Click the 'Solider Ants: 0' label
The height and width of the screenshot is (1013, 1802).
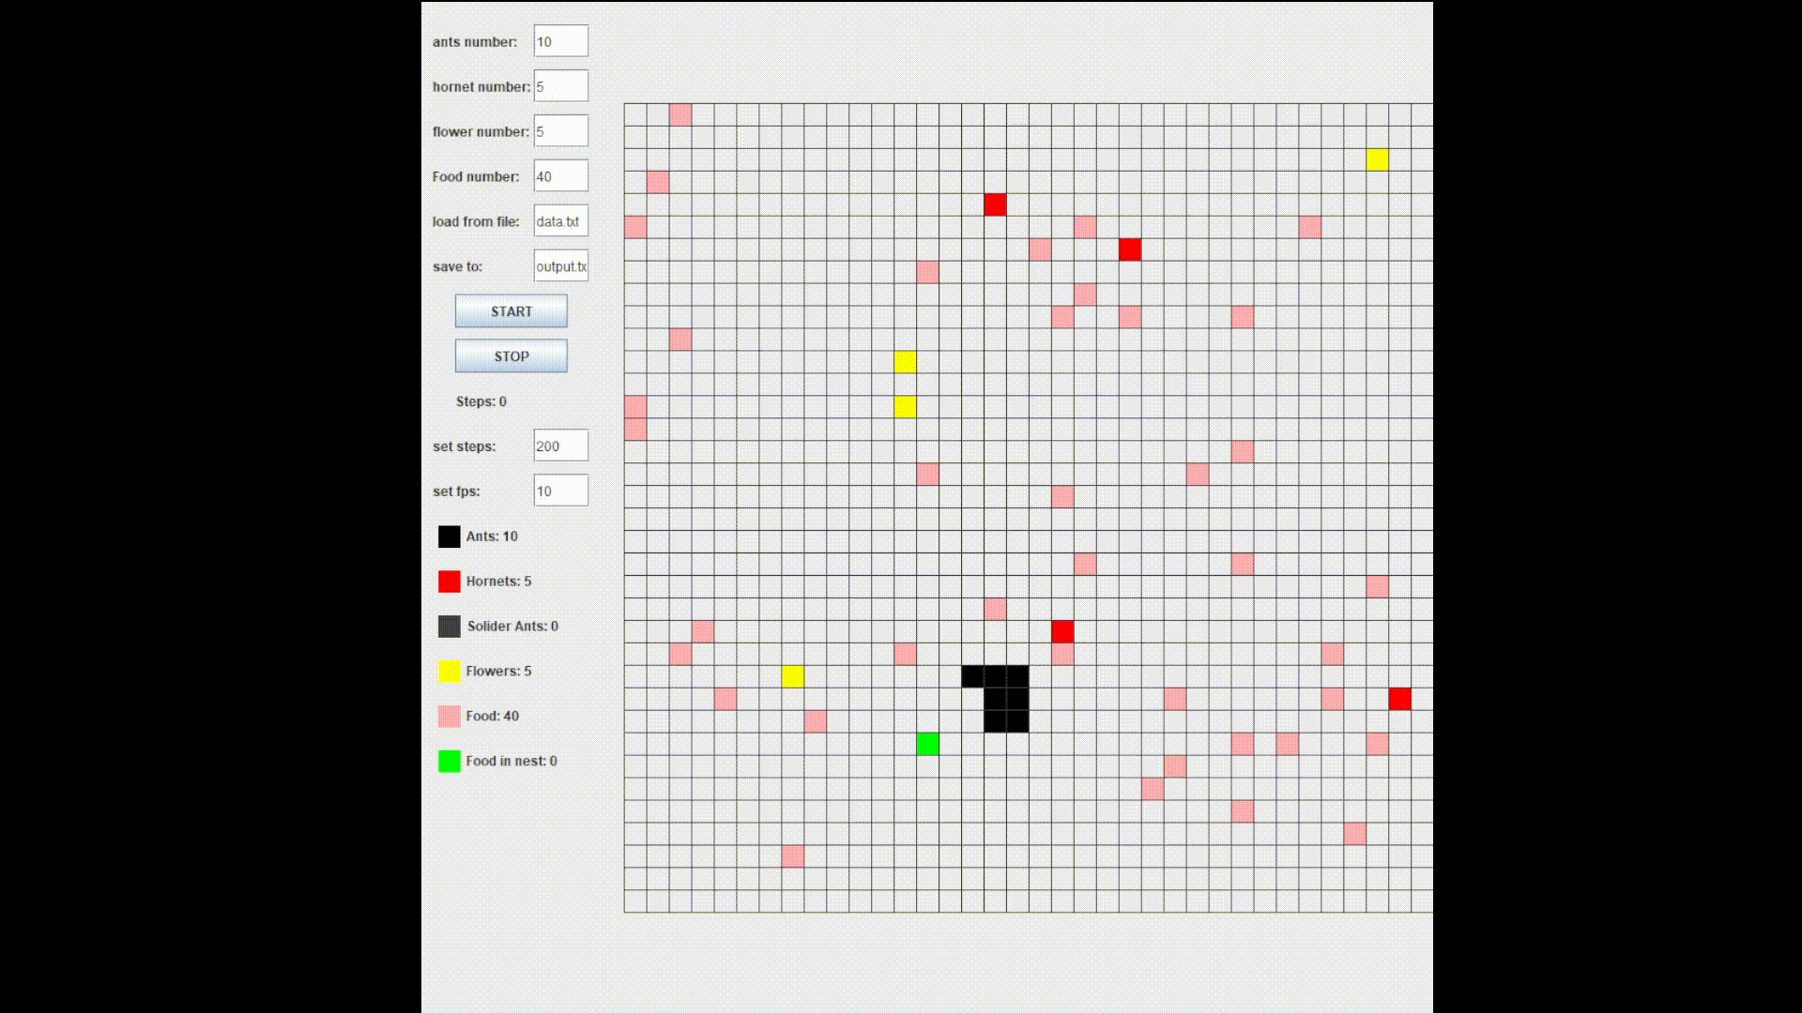512,627
